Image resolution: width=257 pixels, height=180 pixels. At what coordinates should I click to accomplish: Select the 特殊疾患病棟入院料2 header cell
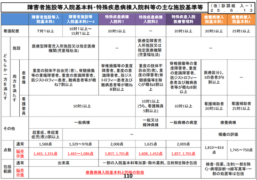point(151,19)
